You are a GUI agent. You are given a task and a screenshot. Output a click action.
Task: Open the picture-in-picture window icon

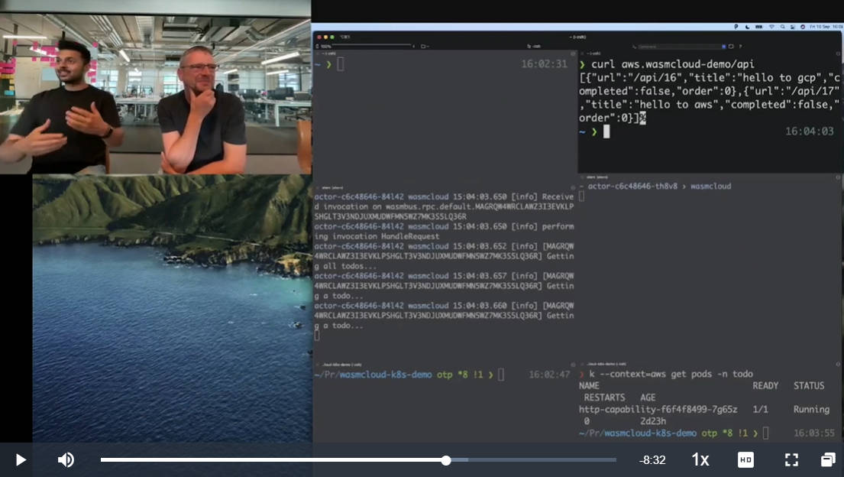click(x=828, y=459)
